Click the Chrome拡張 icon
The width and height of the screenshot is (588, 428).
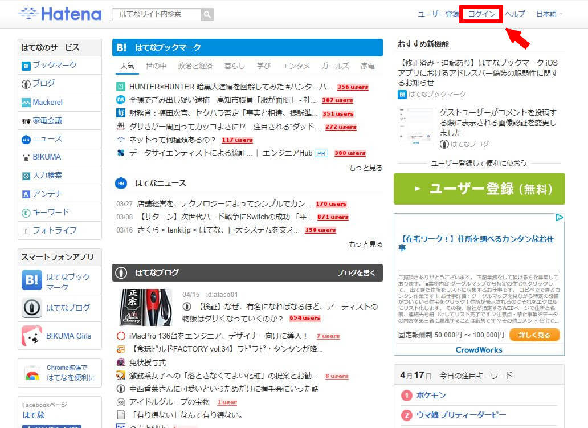[x=32, y=373]
